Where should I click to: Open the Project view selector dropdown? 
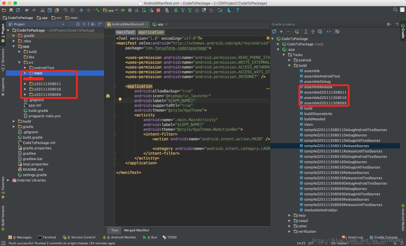37,24
